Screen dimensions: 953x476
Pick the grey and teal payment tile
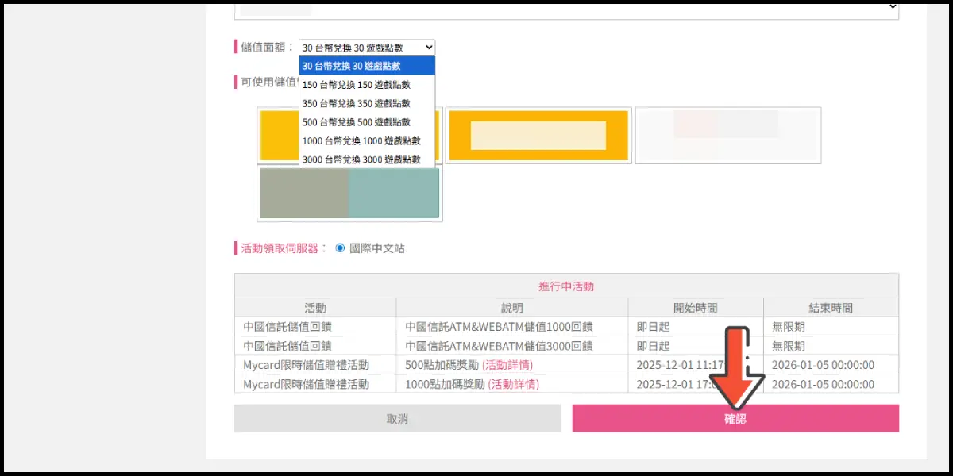pos(349,193)
